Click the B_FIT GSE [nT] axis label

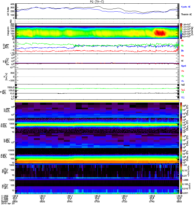coord(5,46)
